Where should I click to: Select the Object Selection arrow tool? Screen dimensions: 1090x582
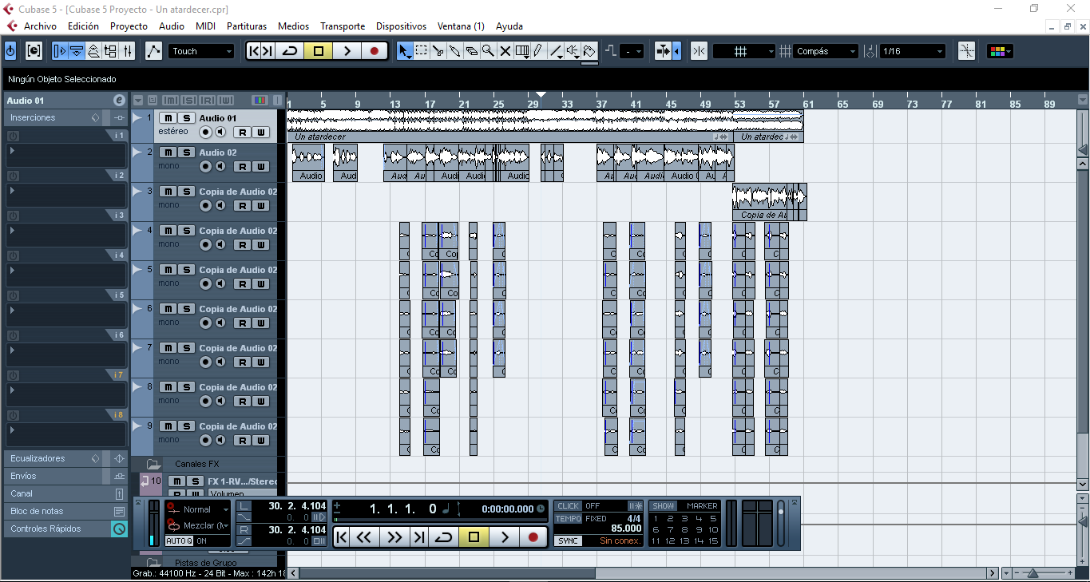405,51
